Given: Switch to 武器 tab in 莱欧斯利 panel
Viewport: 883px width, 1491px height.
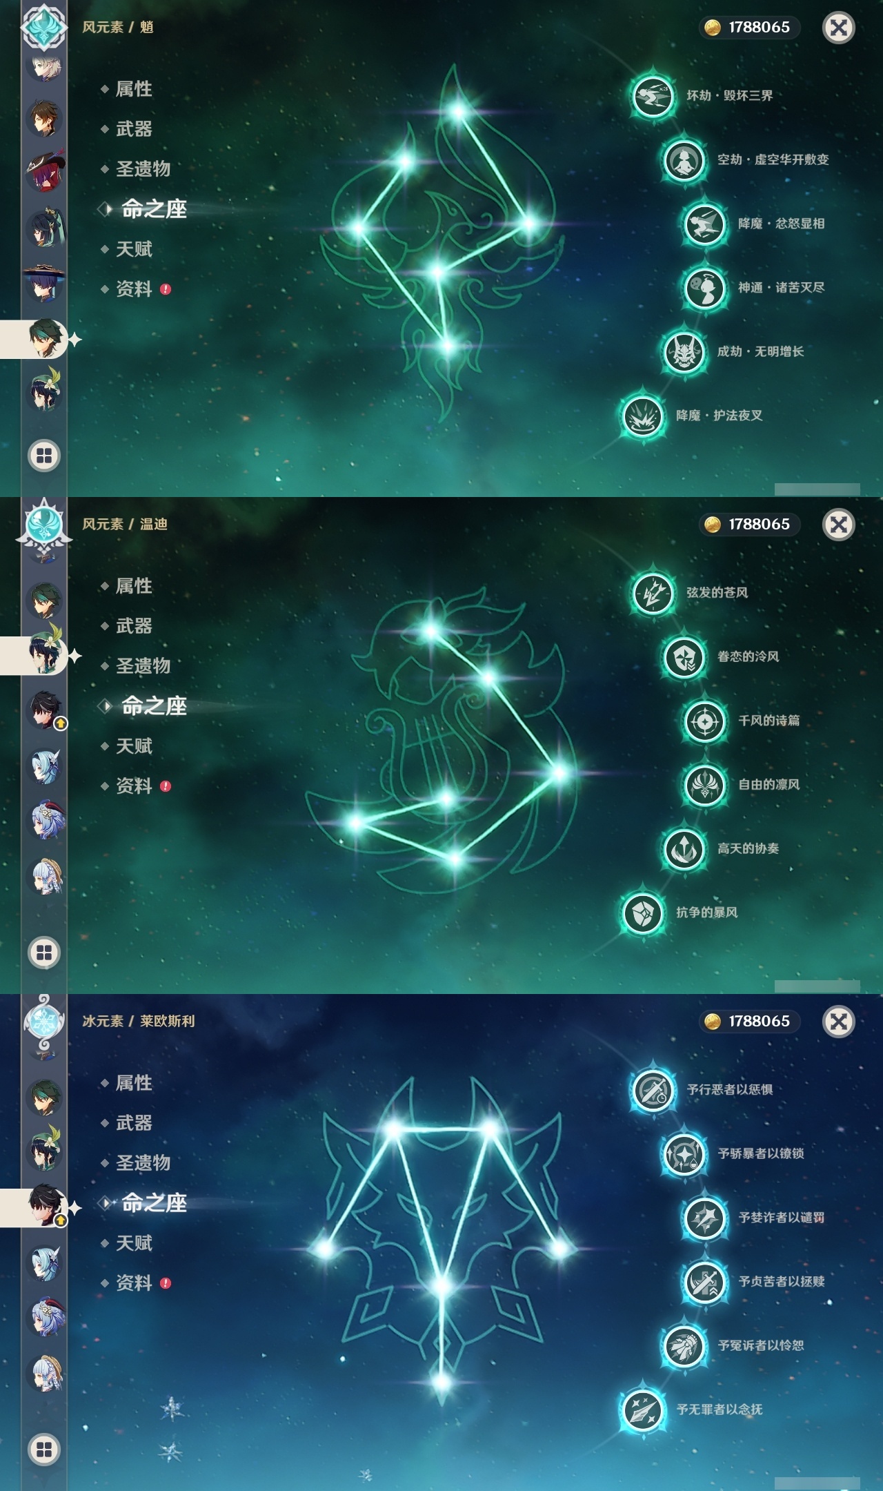Looking at the screenshot, I should (134, 1123).
